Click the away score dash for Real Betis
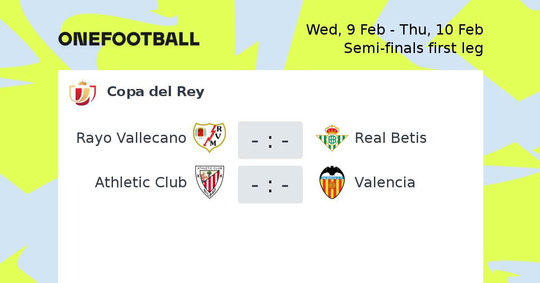This screenshot has width=540, height=283. [x=285, y=141]
